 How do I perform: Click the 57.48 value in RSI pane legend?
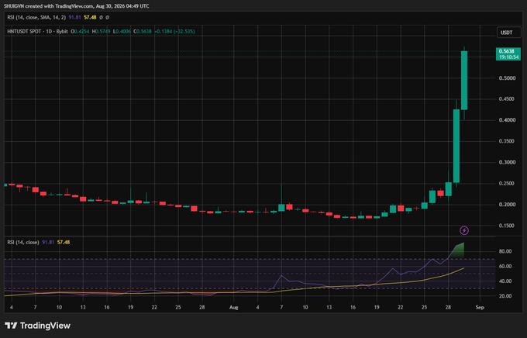[x=64, y=242]
